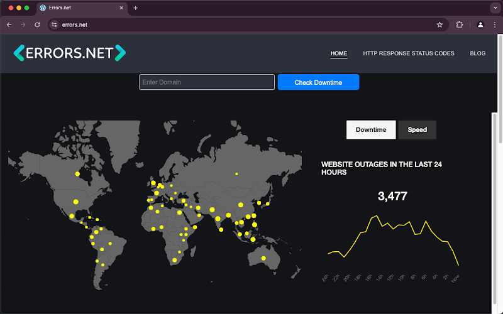Screen dimensions: 503x314
Task: Click the WEBSITE OUTAGES IN THE LAST 24 HOURS heading
Action: [382, 168]
